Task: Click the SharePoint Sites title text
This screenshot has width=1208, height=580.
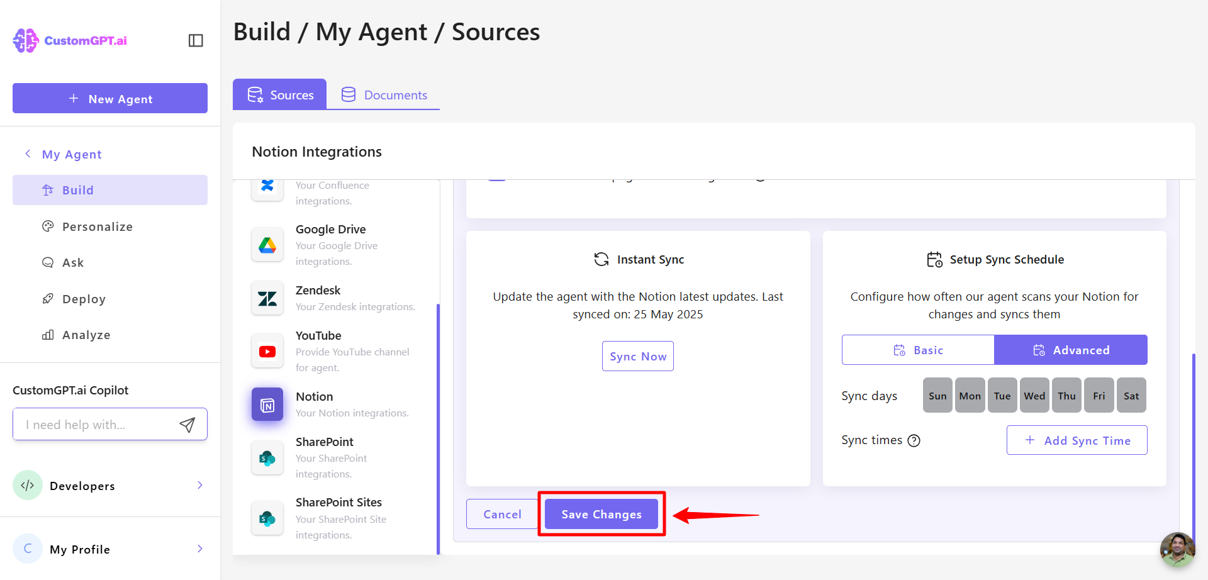Action: click(x=338, y=502)
